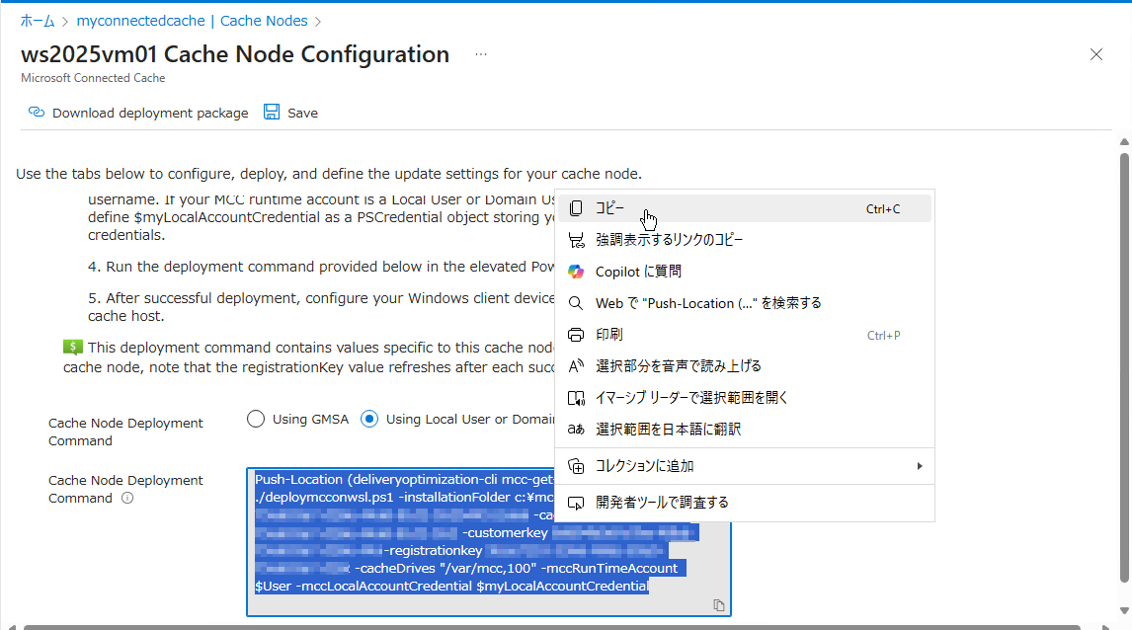The image size is (1132, 630).
Task: Select the Using GMSA radio button
Action: tap(256, 418)
